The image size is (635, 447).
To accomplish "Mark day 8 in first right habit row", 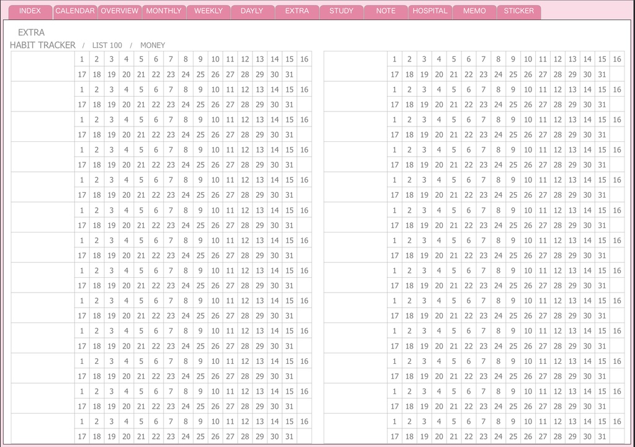I will click(x=498, y=59).
